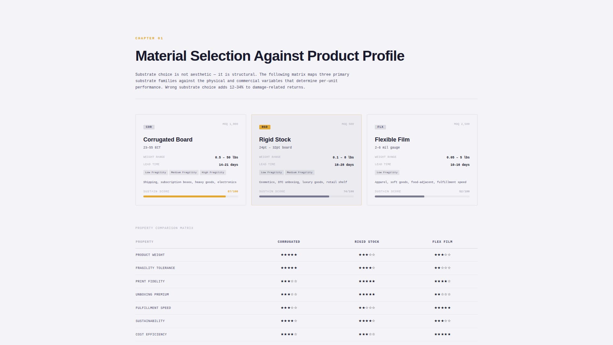Click the COR badge on Corrugated Board card

[149, 127]
